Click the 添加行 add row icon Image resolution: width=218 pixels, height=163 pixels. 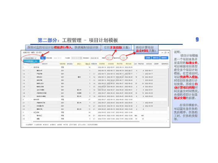pos(44,125)
